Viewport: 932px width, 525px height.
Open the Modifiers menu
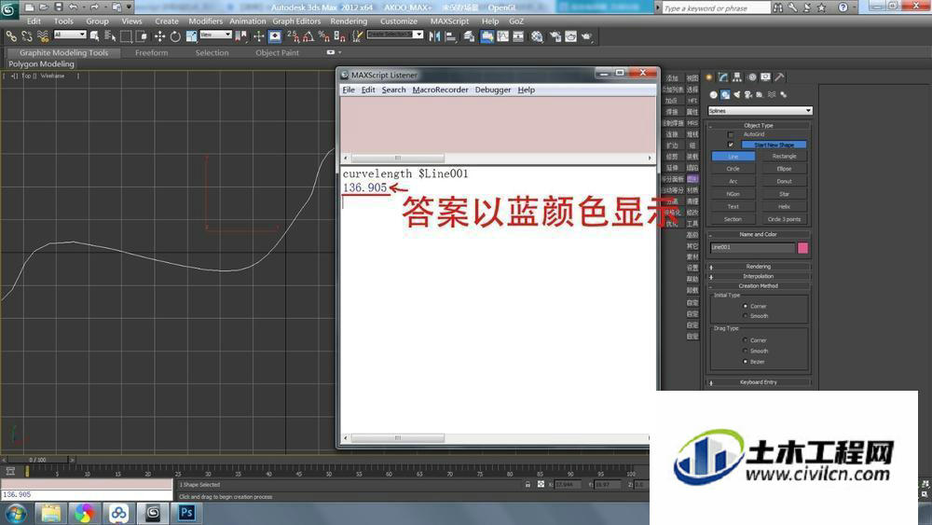[x=205, y=21]
